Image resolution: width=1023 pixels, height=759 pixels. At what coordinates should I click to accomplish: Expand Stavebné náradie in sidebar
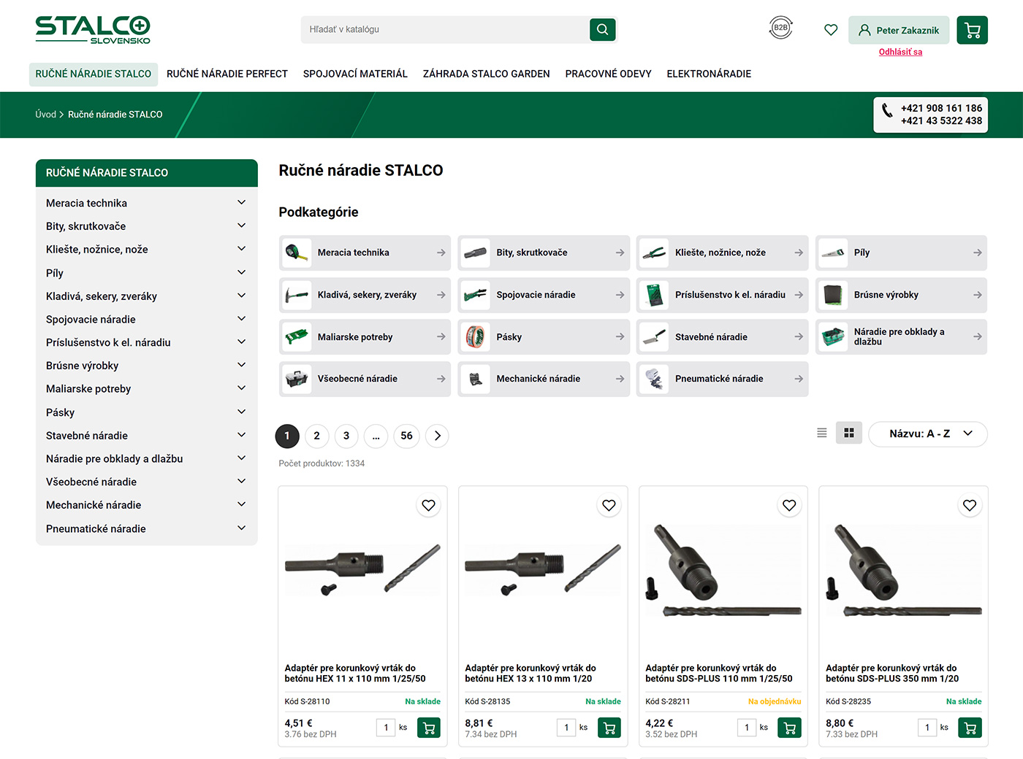241,435
